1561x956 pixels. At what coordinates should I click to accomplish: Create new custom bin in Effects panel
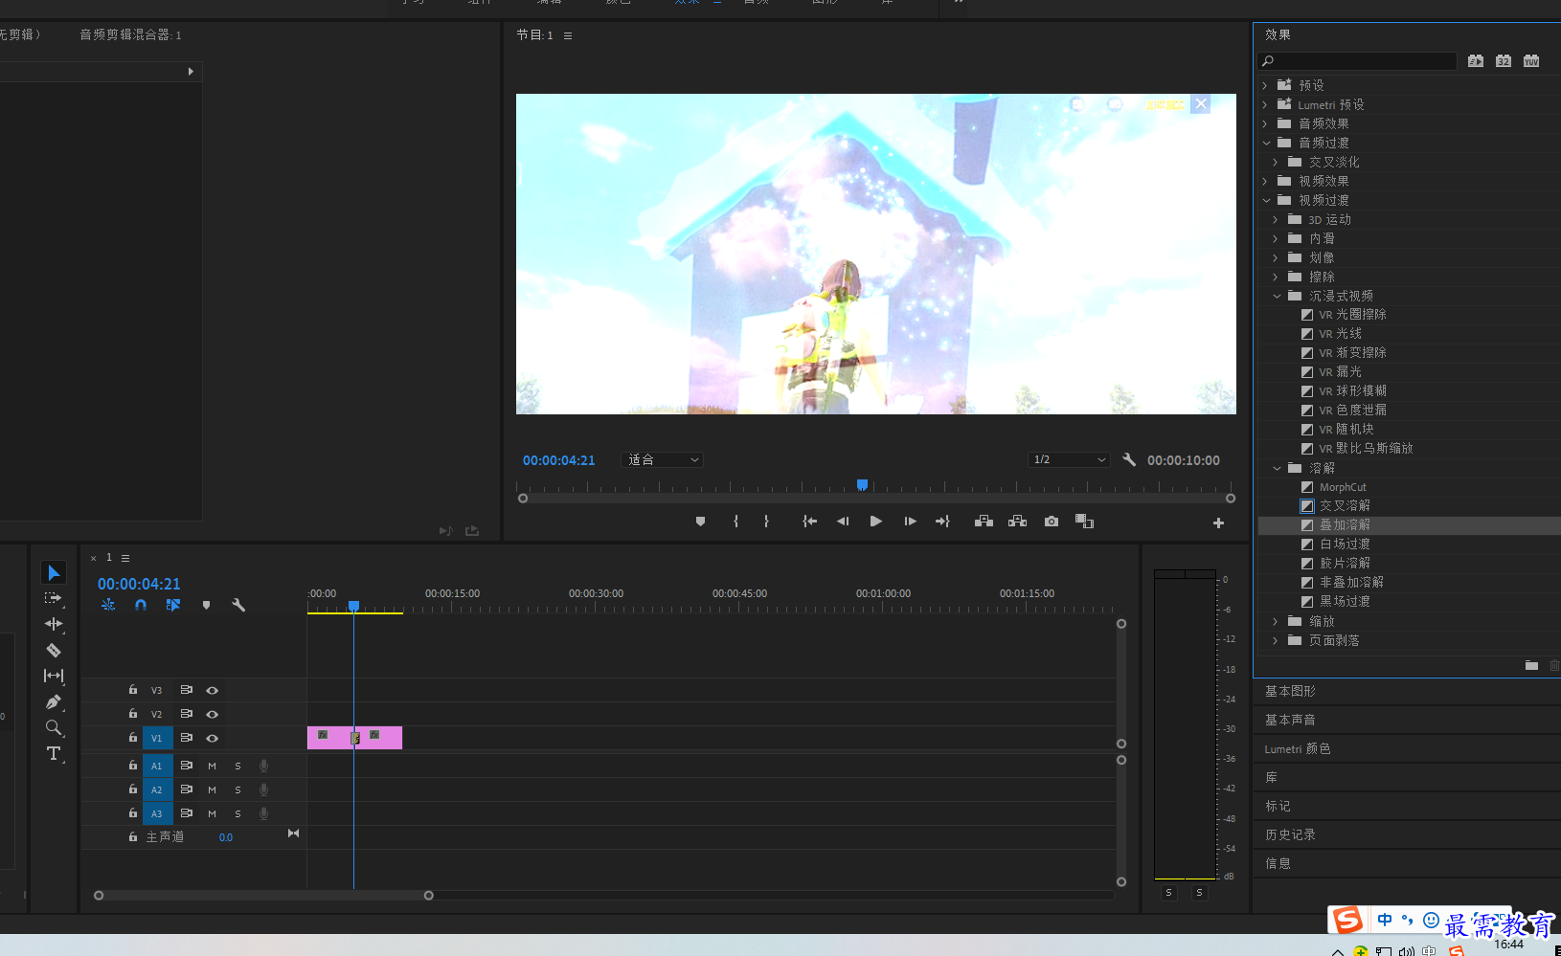click(x=1531, y=665)
